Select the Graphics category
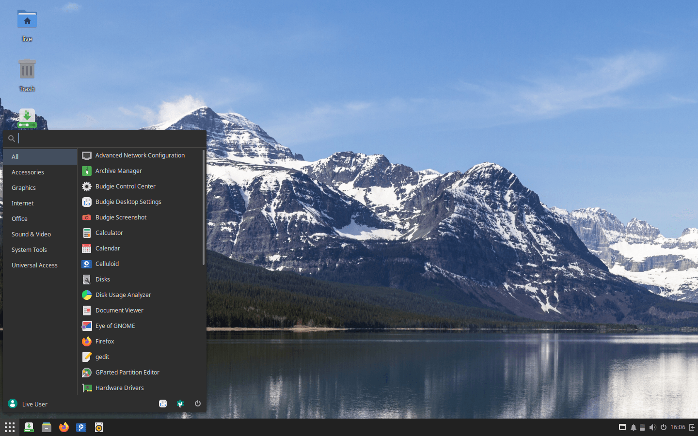The image size is (698, 436). tap(40, 187)
